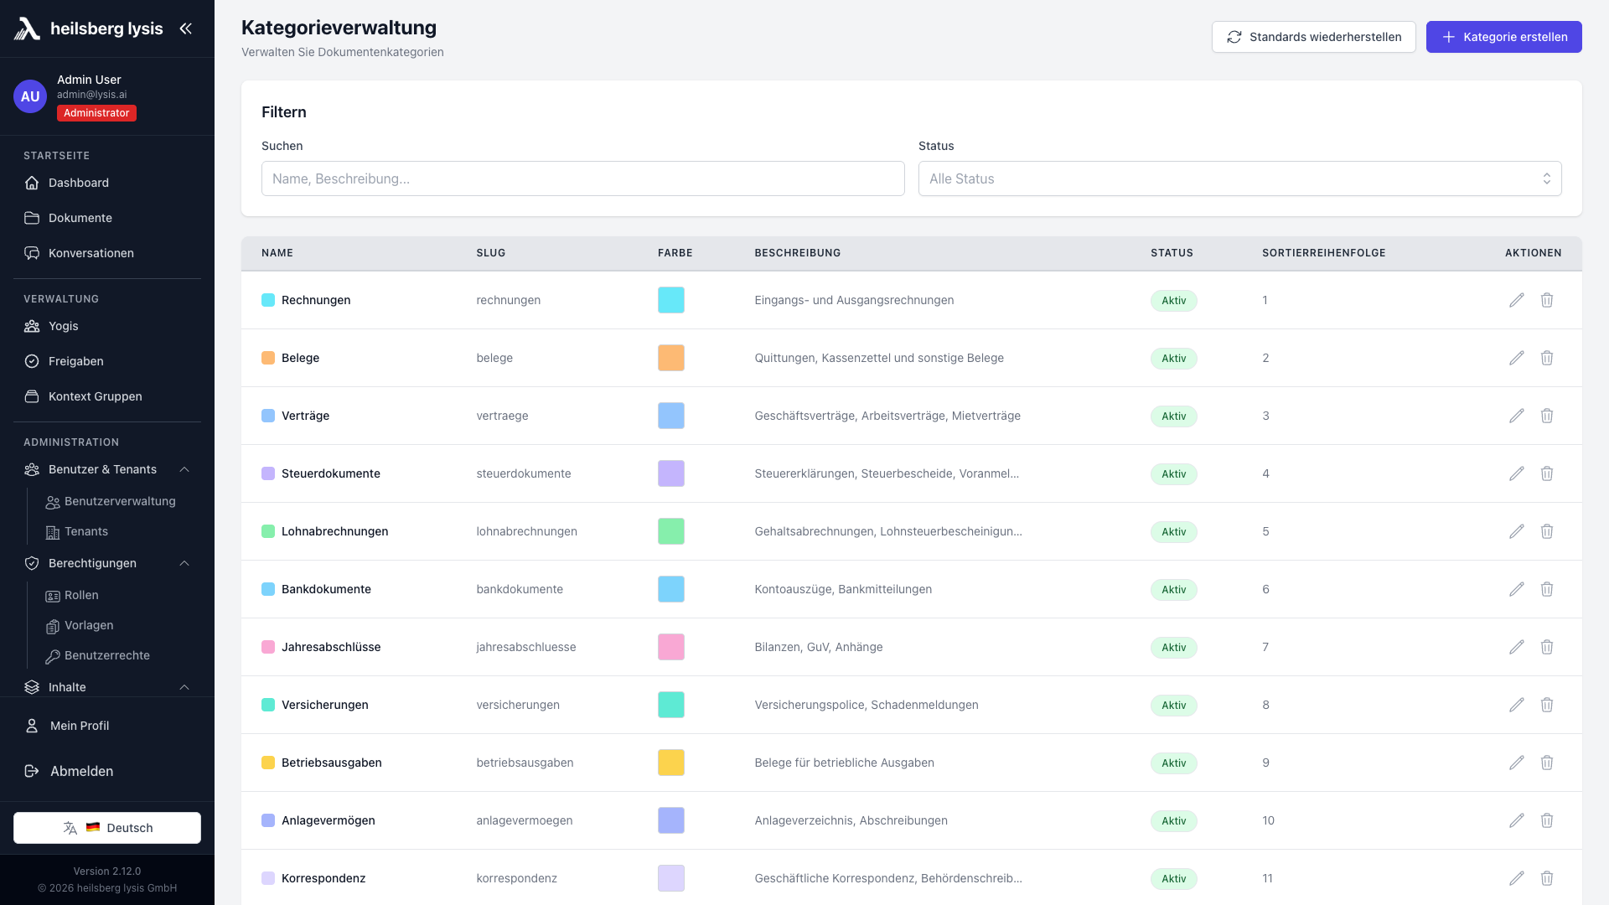
Task: Click the Kategorie erstellen button
Action: point(1503,37)
